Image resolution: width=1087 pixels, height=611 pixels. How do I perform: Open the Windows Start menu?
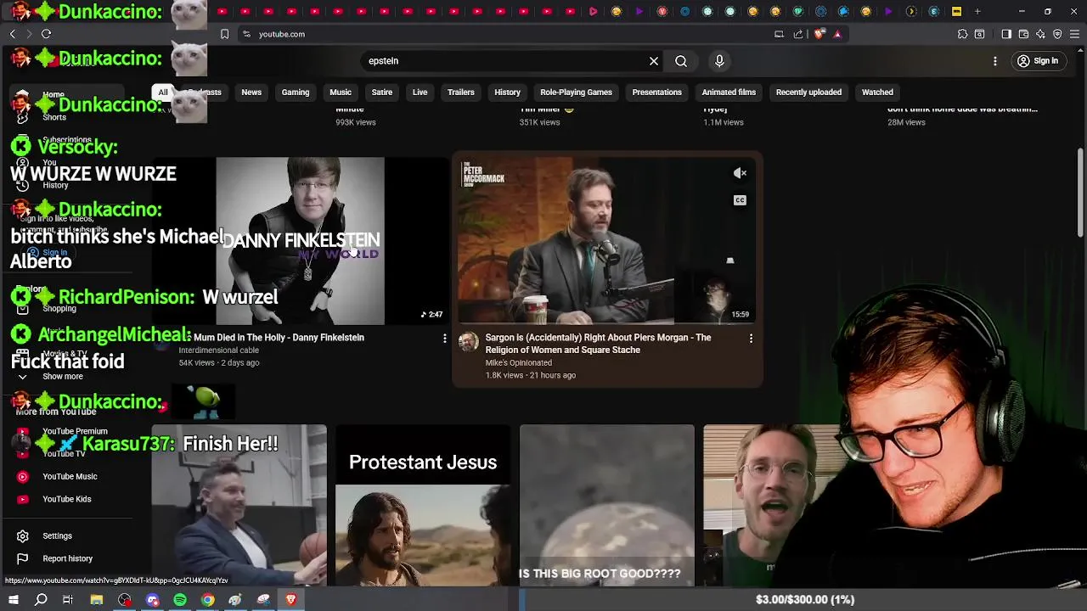(x=13, y=600)
